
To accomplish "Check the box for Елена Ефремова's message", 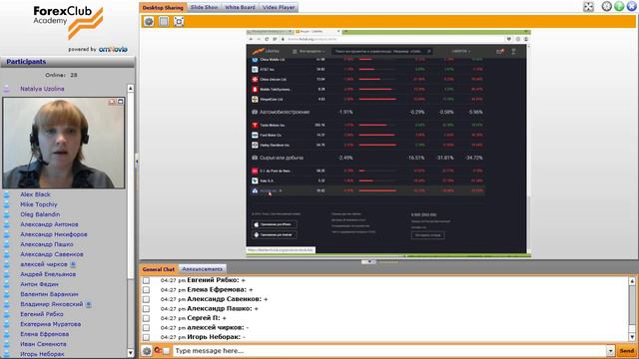I will click(x=146, y=290).
